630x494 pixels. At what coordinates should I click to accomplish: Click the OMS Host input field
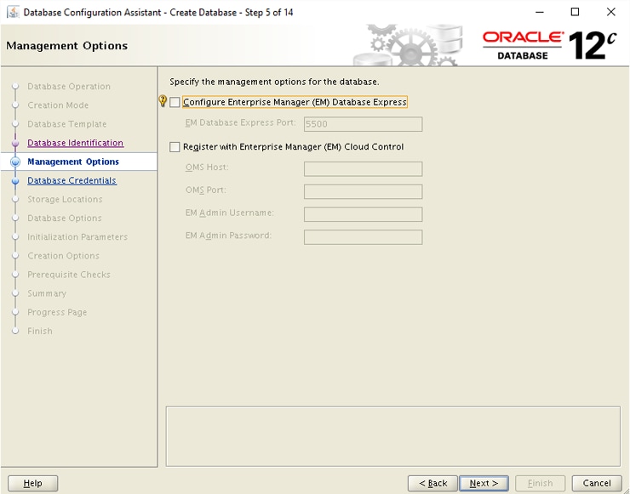click(363, 169)
